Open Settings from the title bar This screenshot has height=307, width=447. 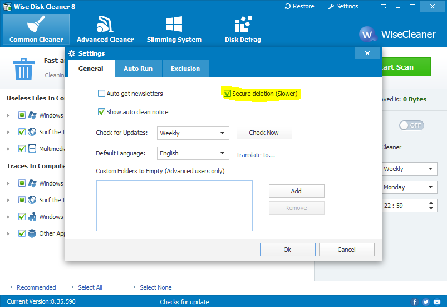pyautogui.click(x=343, y=6)
